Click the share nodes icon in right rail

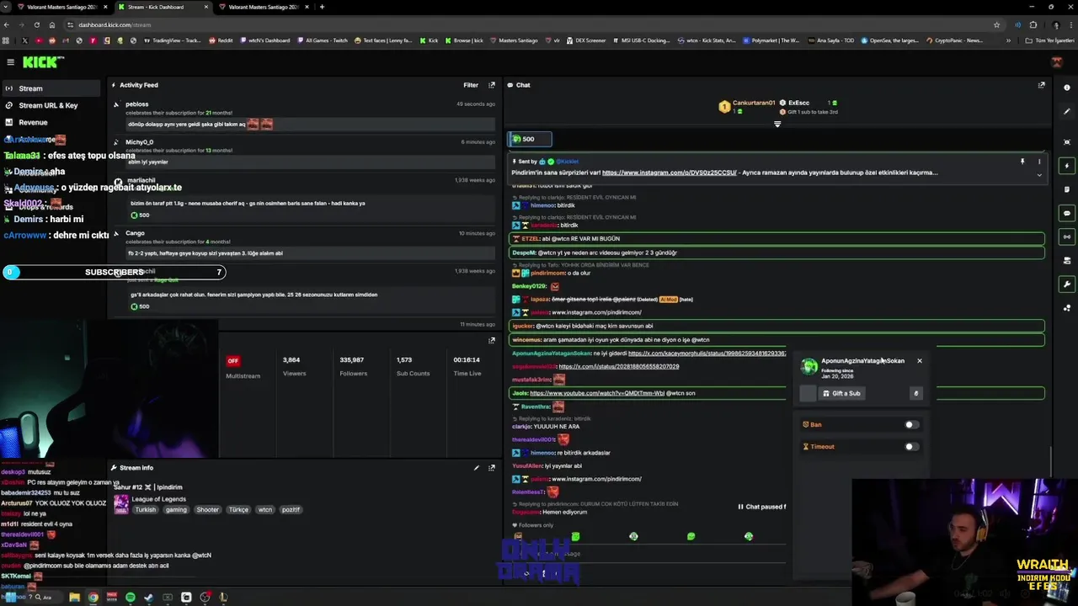tap(1067, 308)
